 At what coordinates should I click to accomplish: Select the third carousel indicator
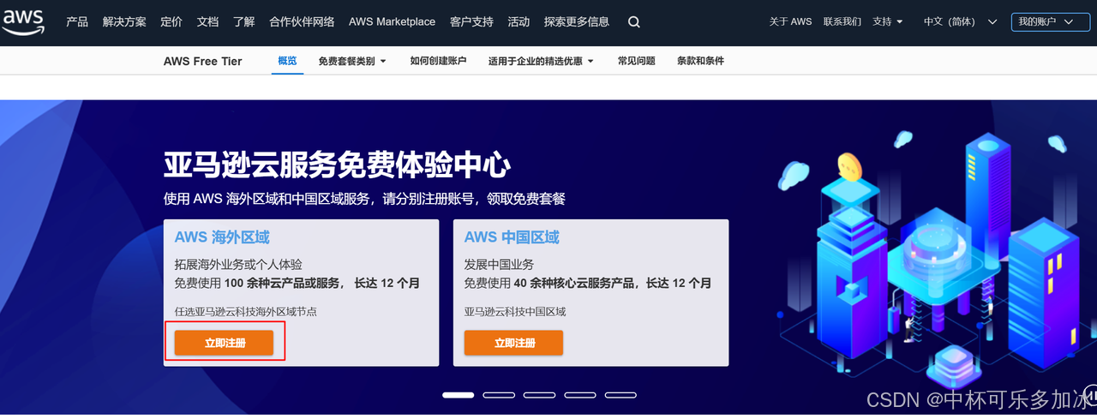(540, 395)
